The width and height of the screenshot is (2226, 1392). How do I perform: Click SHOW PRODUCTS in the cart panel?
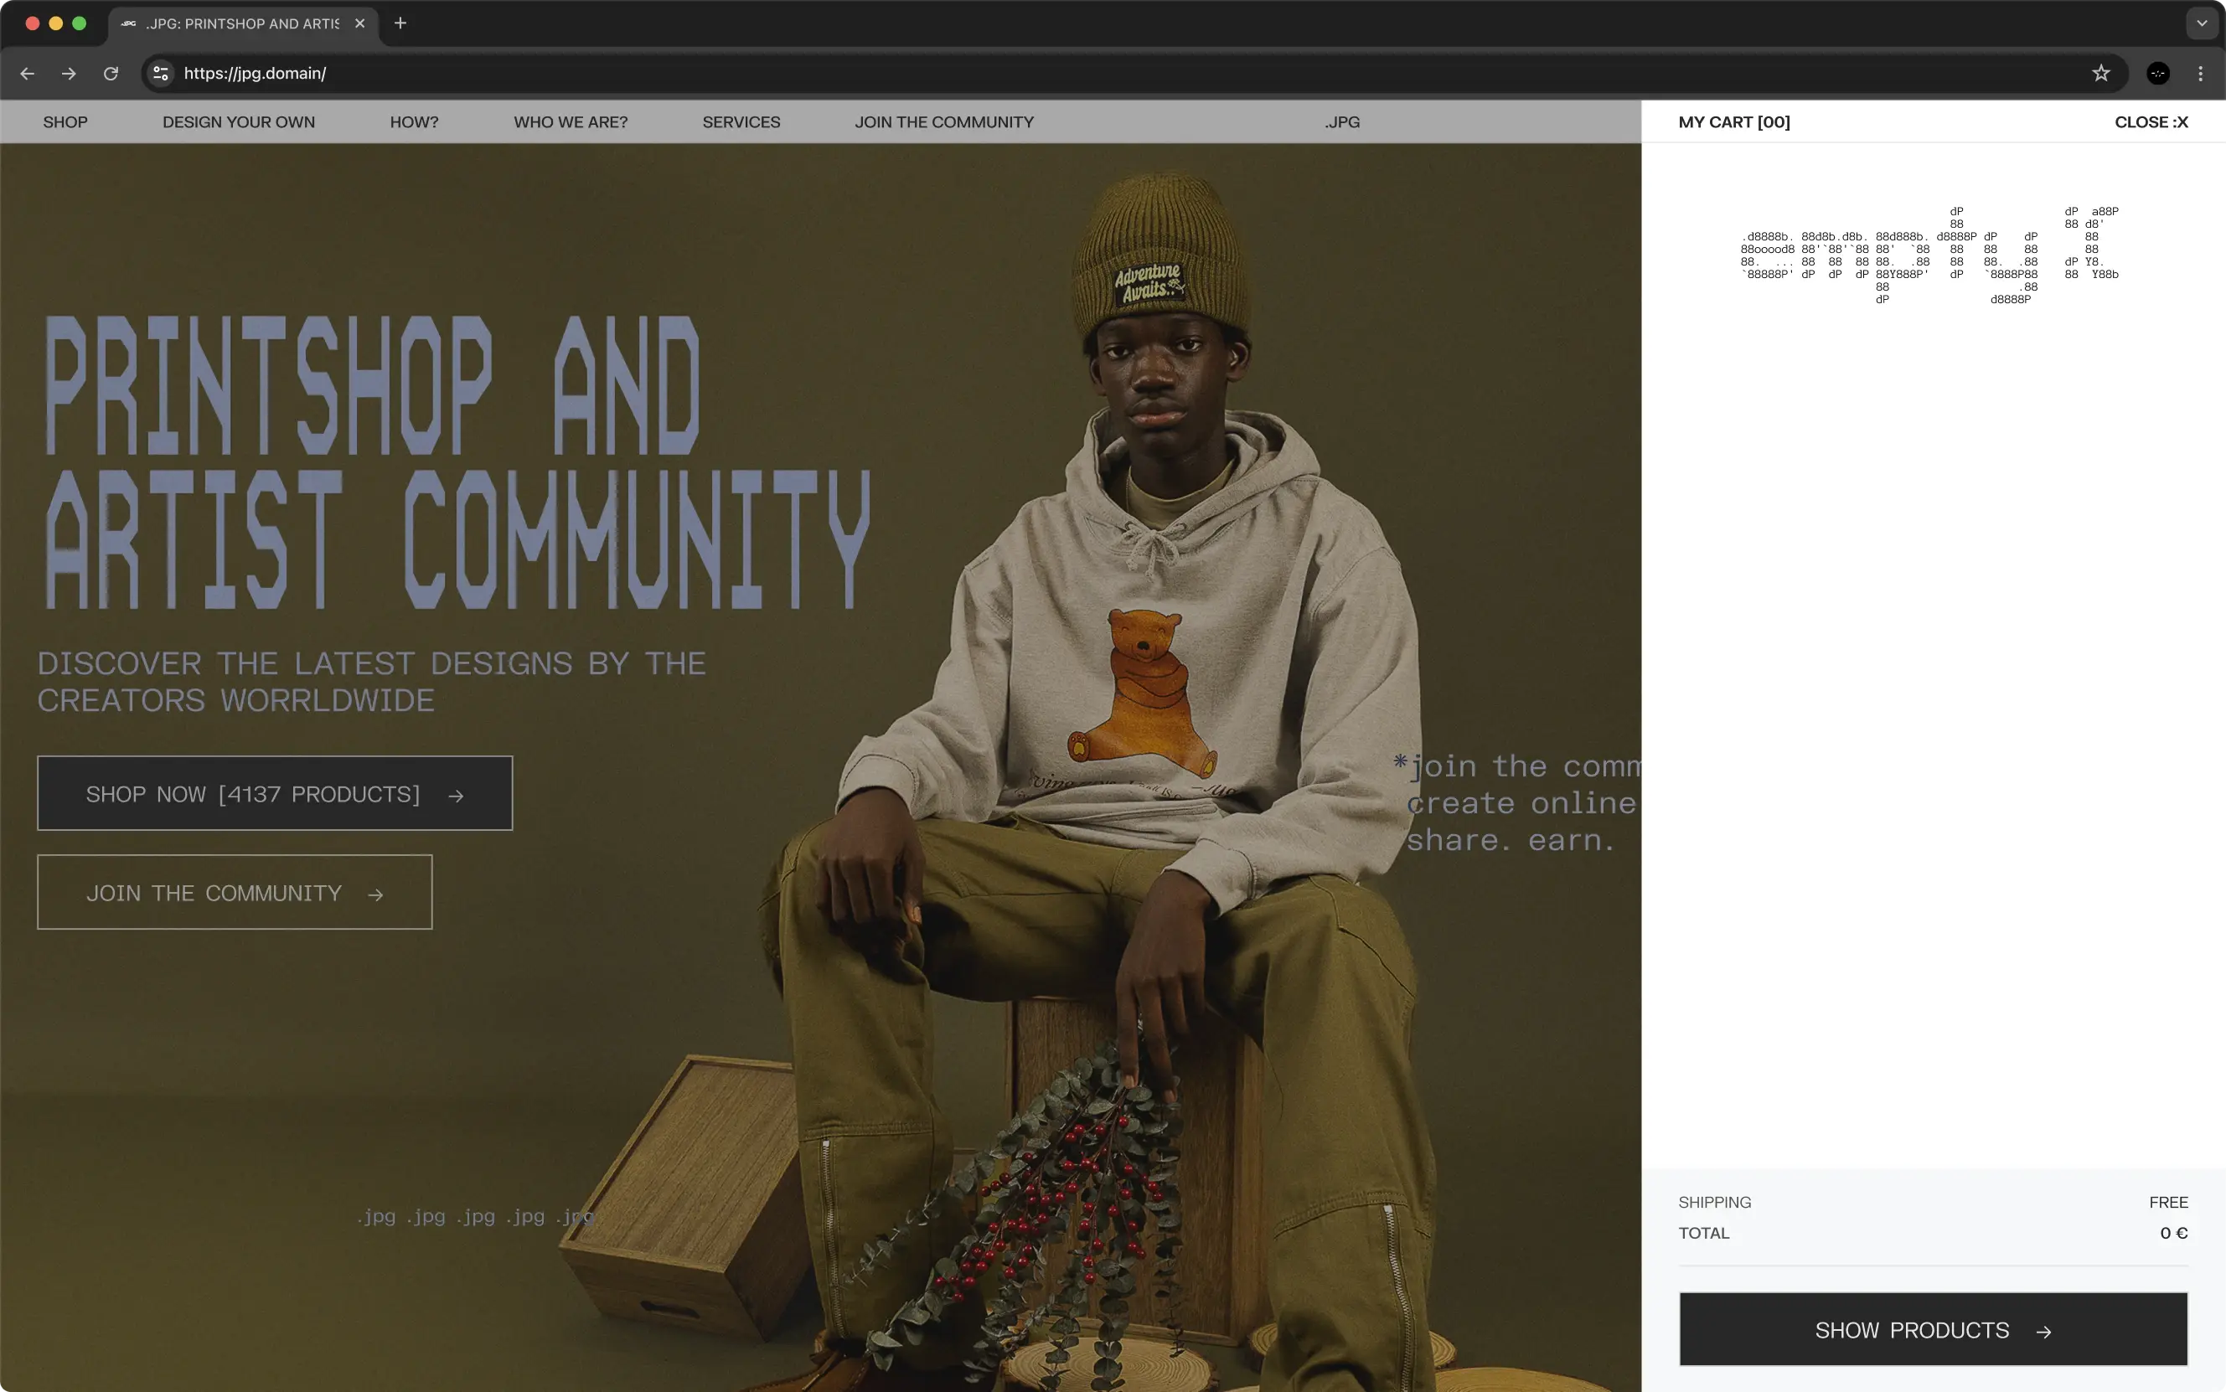[x=1932, y=1329]
